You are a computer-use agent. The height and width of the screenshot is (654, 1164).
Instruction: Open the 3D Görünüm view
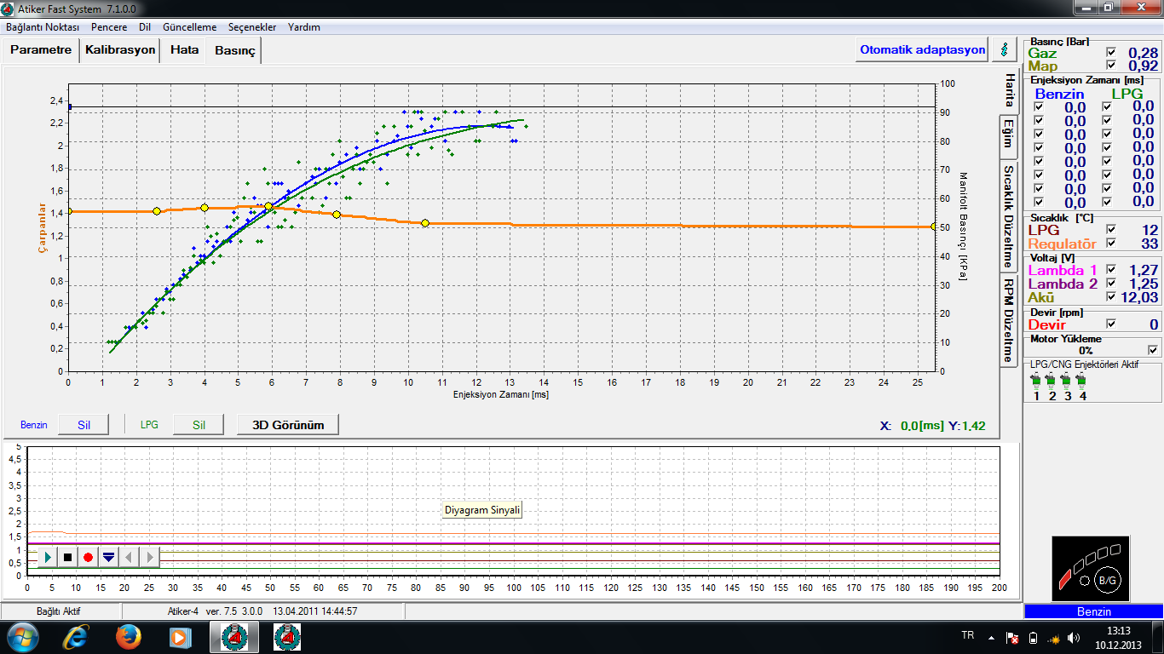tap(287, 424)
